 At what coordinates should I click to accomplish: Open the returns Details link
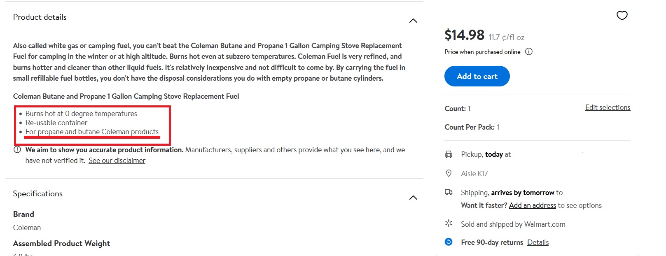(538, 242)
